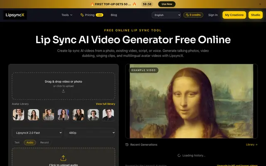Select the fourth avatar, woman with purple background
Viewport: 266px width, 166px height.
click(x=63, y=115)
